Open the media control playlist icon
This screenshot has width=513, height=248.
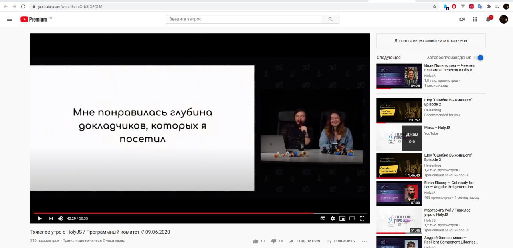[x=497, y=6]
